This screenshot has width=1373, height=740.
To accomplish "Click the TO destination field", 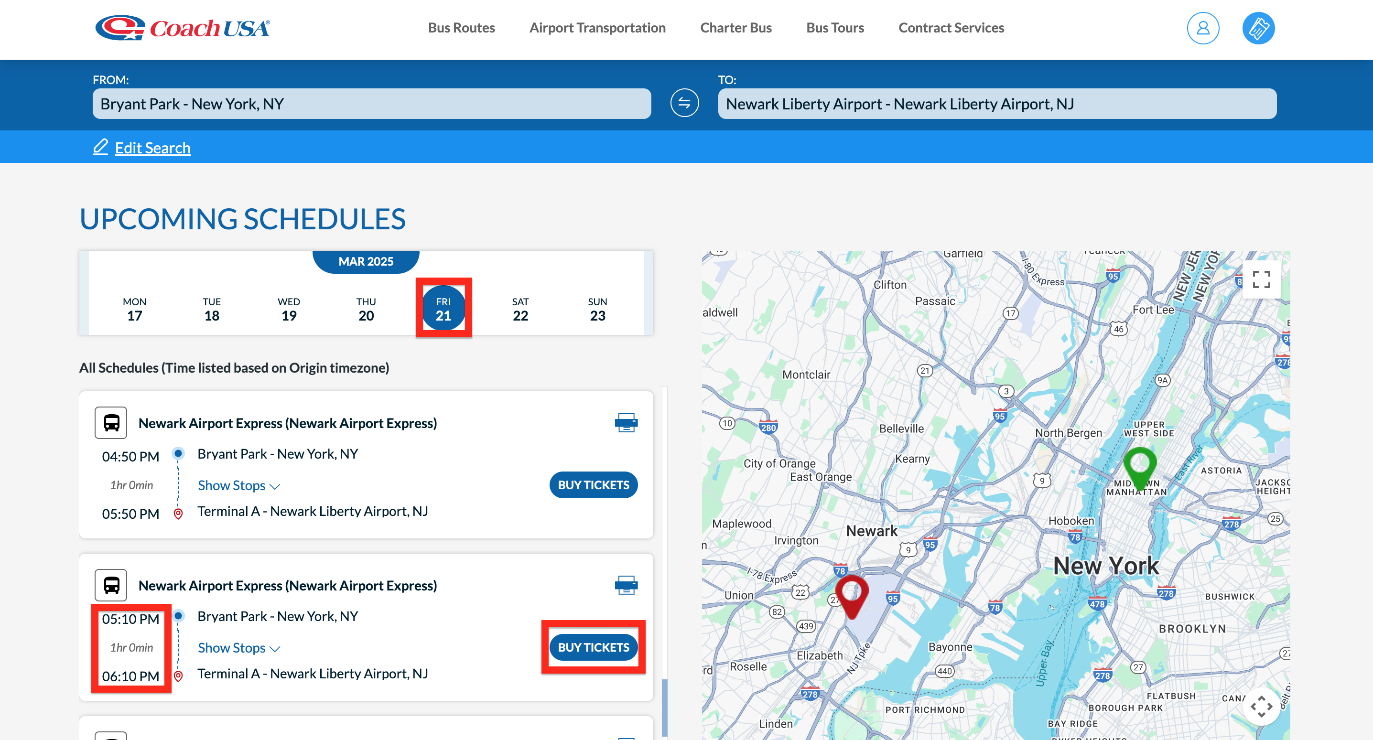I will coord(997,103).
